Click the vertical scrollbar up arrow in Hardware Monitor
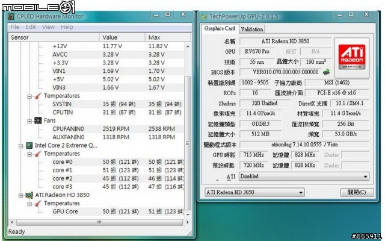385x241 pixels. pyautogui.click(x=188, y=46)
